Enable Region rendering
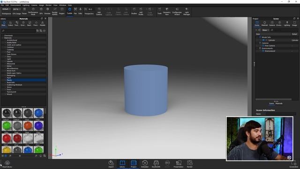The width and height of the screenshot is (300, 169). pos(62,11)
